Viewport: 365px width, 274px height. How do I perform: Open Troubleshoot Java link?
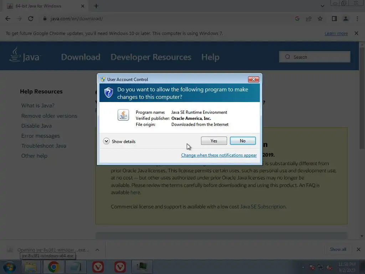coord(43,146)
